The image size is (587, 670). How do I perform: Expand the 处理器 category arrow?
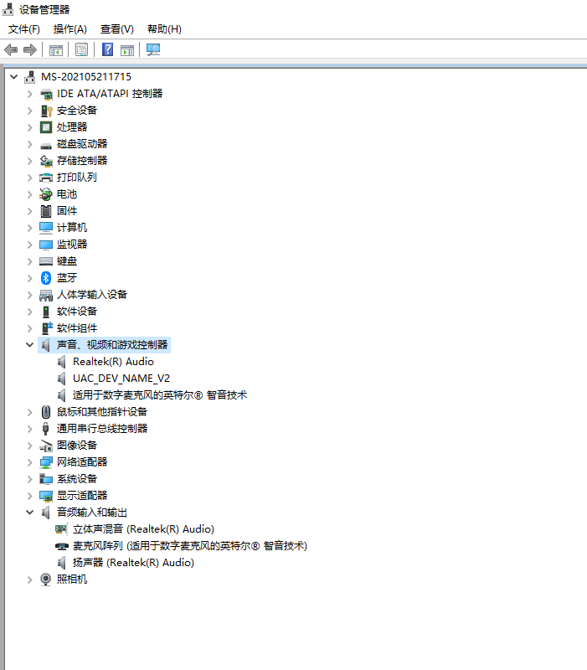pos(29,127)
